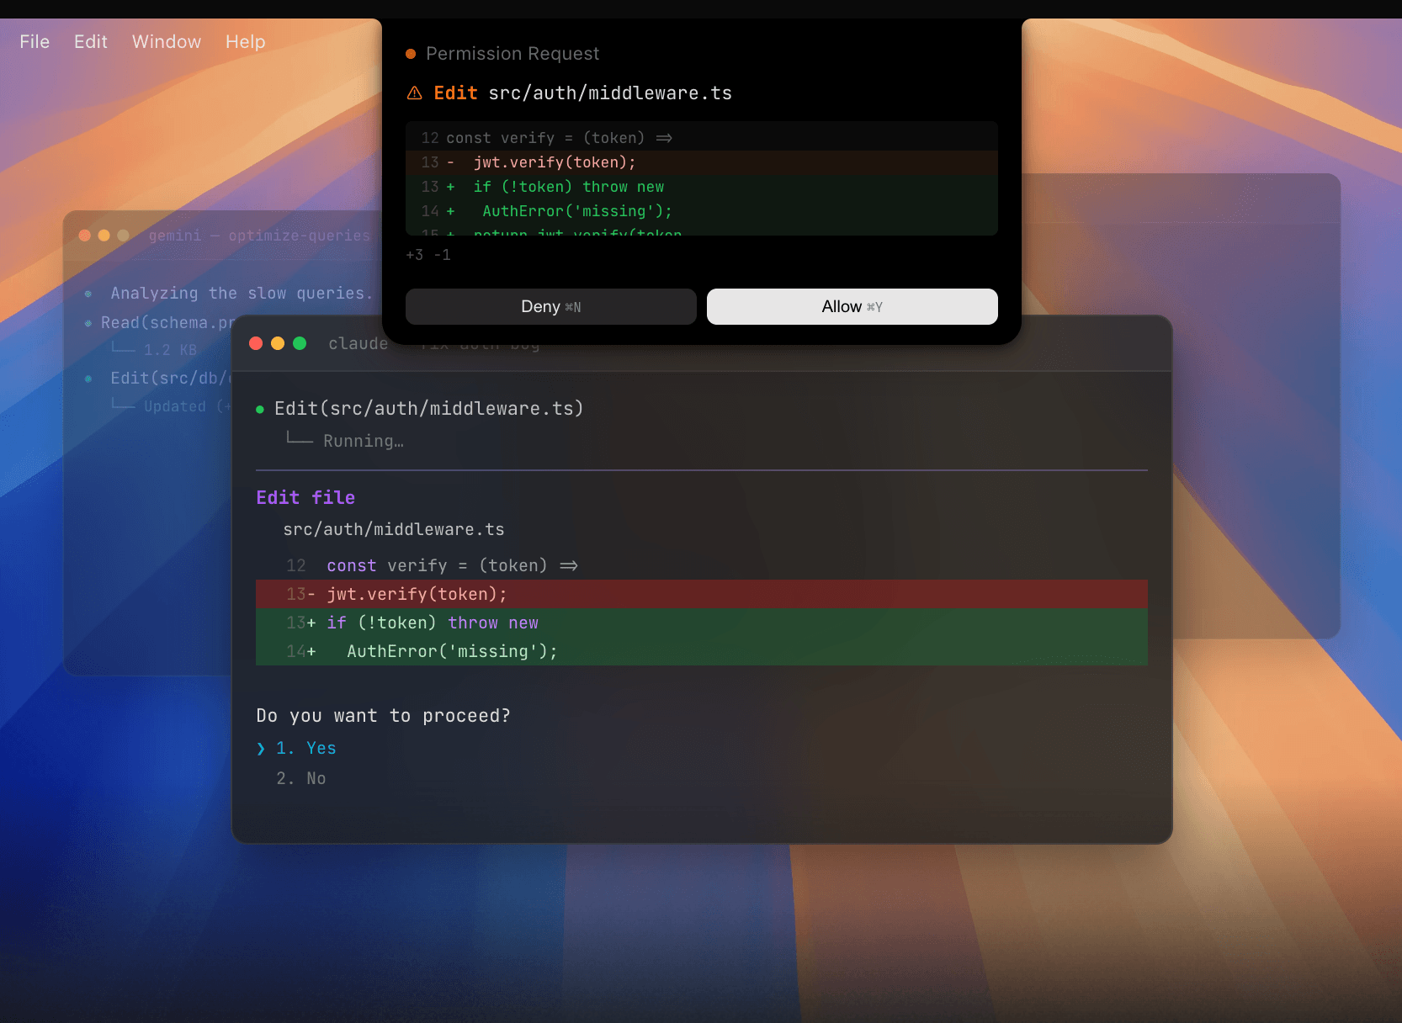Click the Running… status under Edit command

tap(364, 442)
